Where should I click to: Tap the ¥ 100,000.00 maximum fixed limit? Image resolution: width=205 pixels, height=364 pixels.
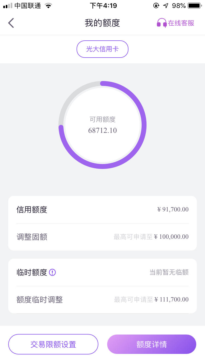click(171, 237)
